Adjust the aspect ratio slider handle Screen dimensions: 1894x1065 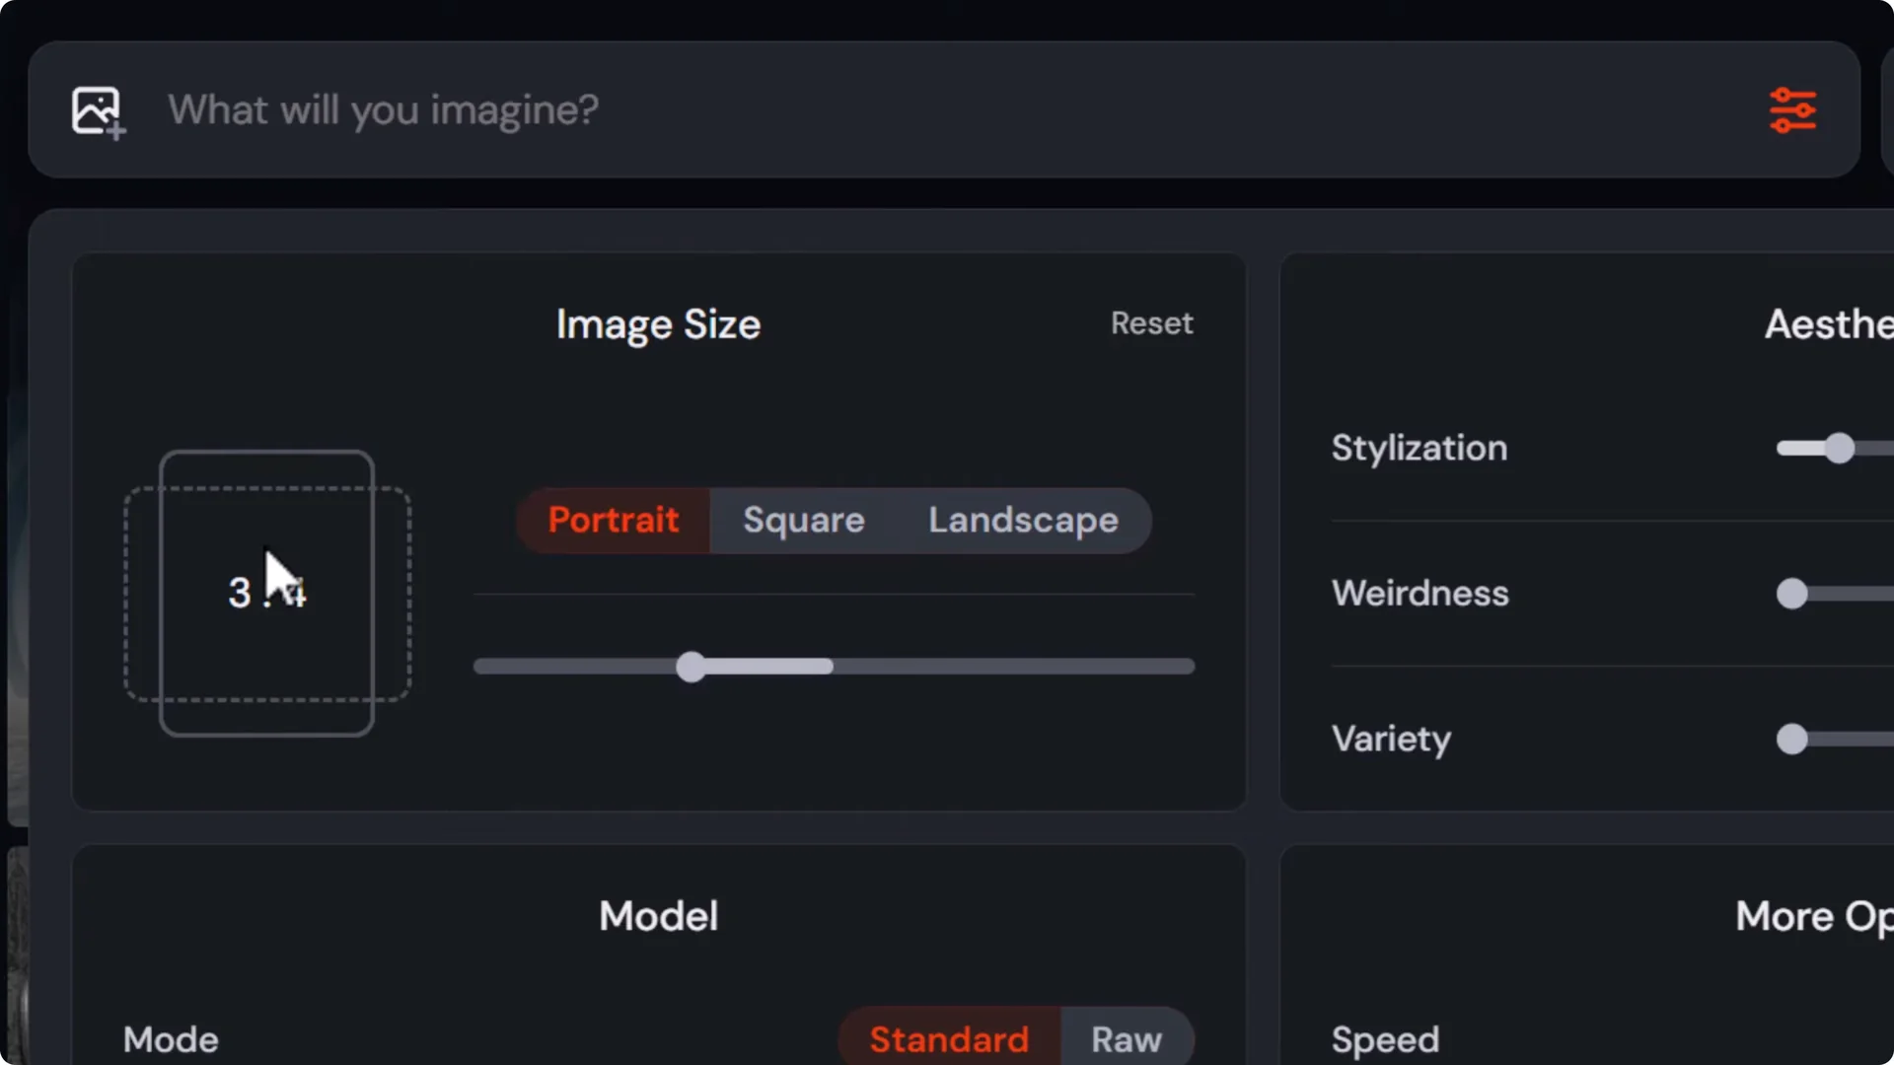point(691,668)
